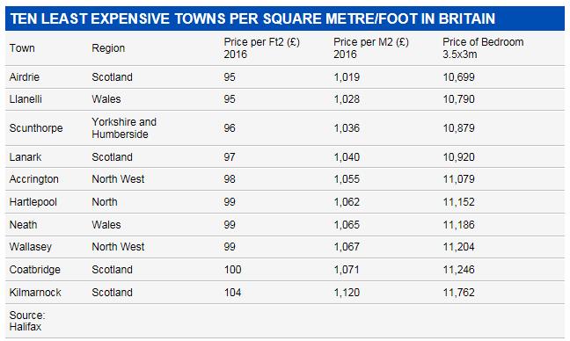This screenshot has height=341, width=570.
Task: Select the Kilmarnock town cell
Action: (35, 293)
